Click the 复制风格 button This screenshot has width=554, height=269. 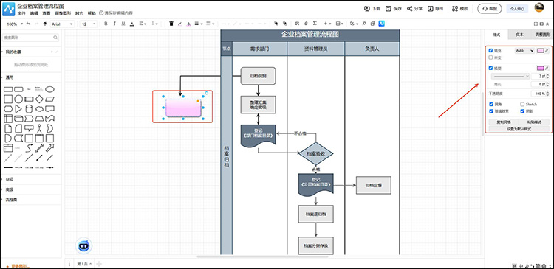click(x=504, y=122)
